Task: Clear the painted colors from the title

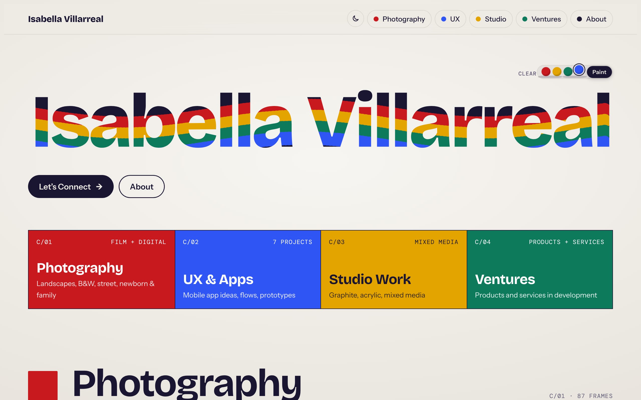Action: (527, 74)
